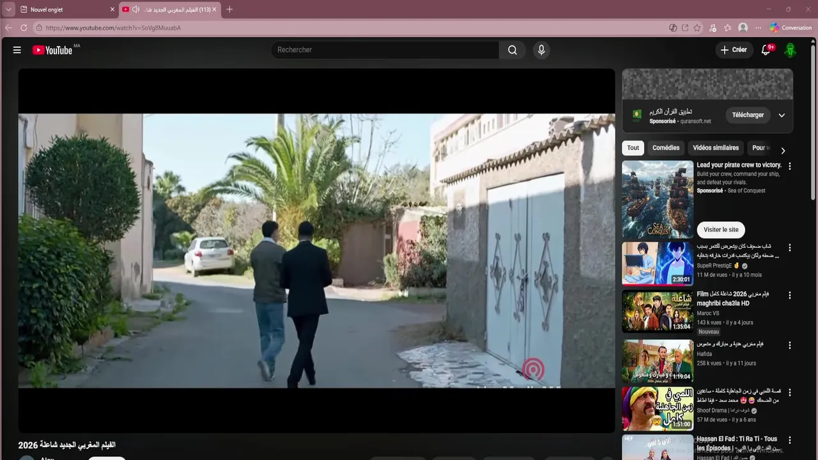Screen dimensions: 818x460
Task: Click the Sea of Conquest sponsor name
Action: 746,190
